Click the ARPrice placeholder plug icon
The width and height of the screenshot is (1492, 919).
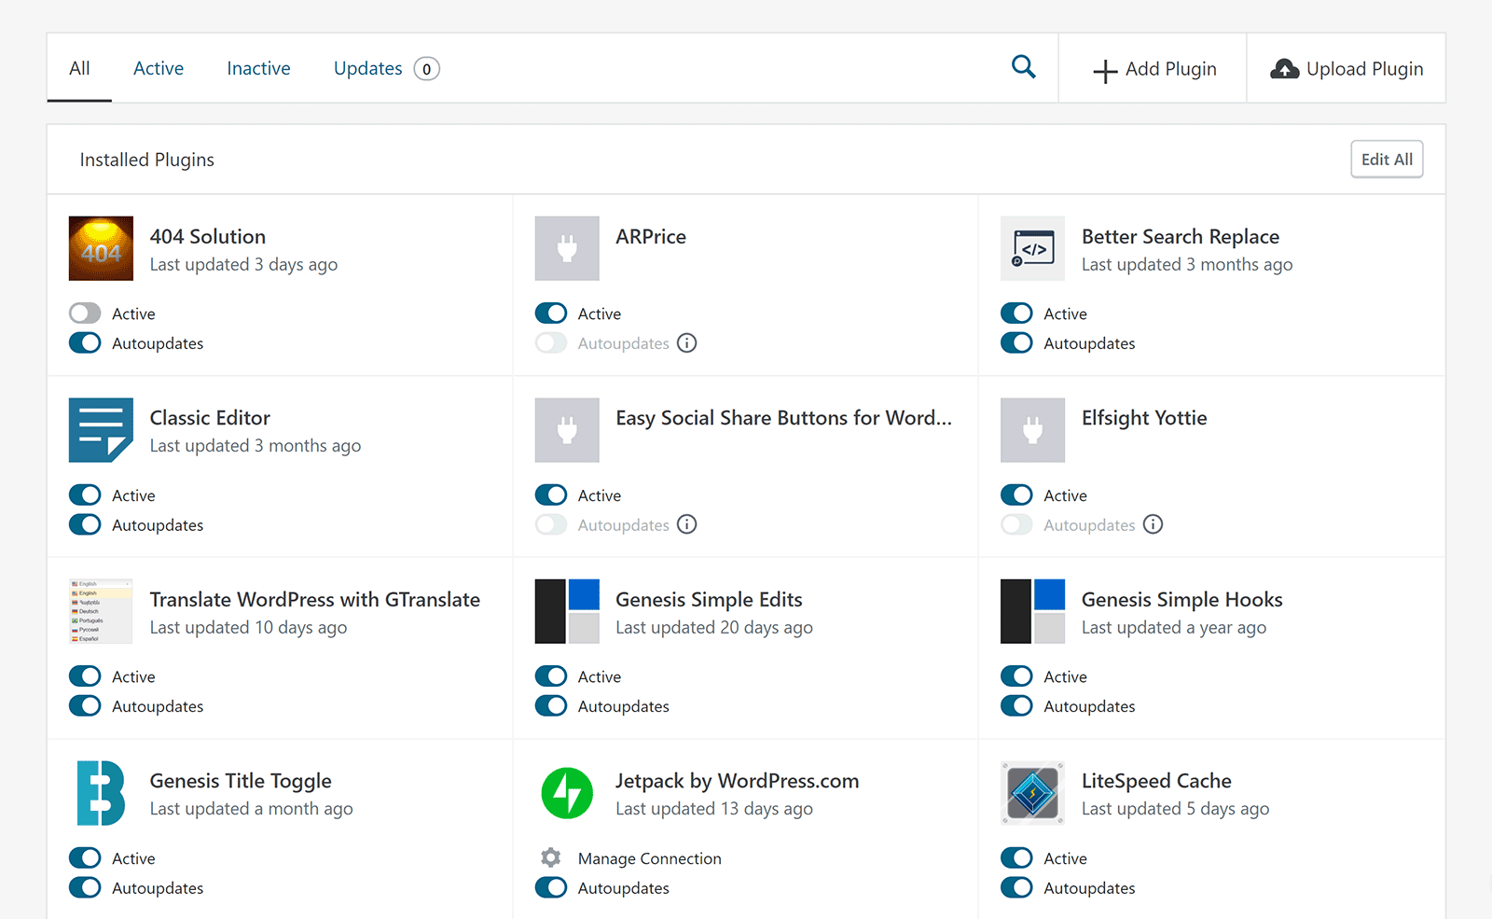pos(567,248)
